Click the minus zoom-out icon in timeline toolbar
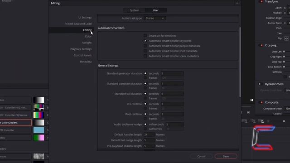The image size is (290, 163). click(268, 121)
